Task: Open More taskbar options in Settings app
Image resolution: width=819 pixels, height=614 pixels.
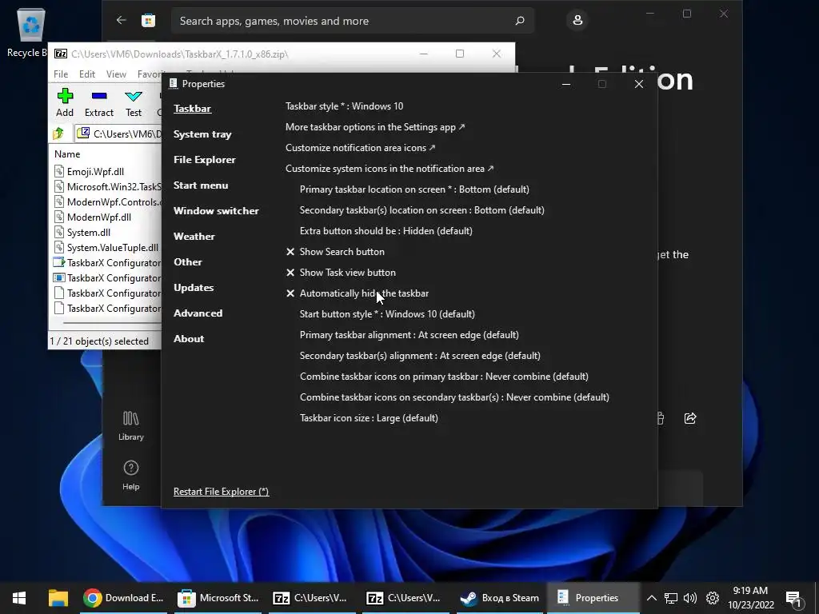Action: coord(375,127)
